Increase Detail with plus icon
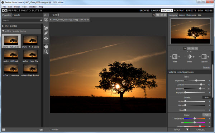Viewport: 215px width, 133px height. [x=193, y=57]
